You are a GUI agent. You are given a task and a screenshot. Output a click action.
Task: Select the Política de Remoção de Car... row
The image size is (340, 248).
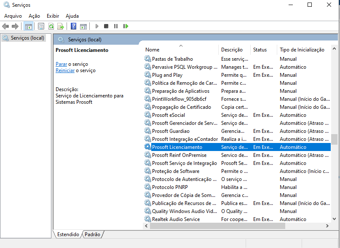(238, 83)
